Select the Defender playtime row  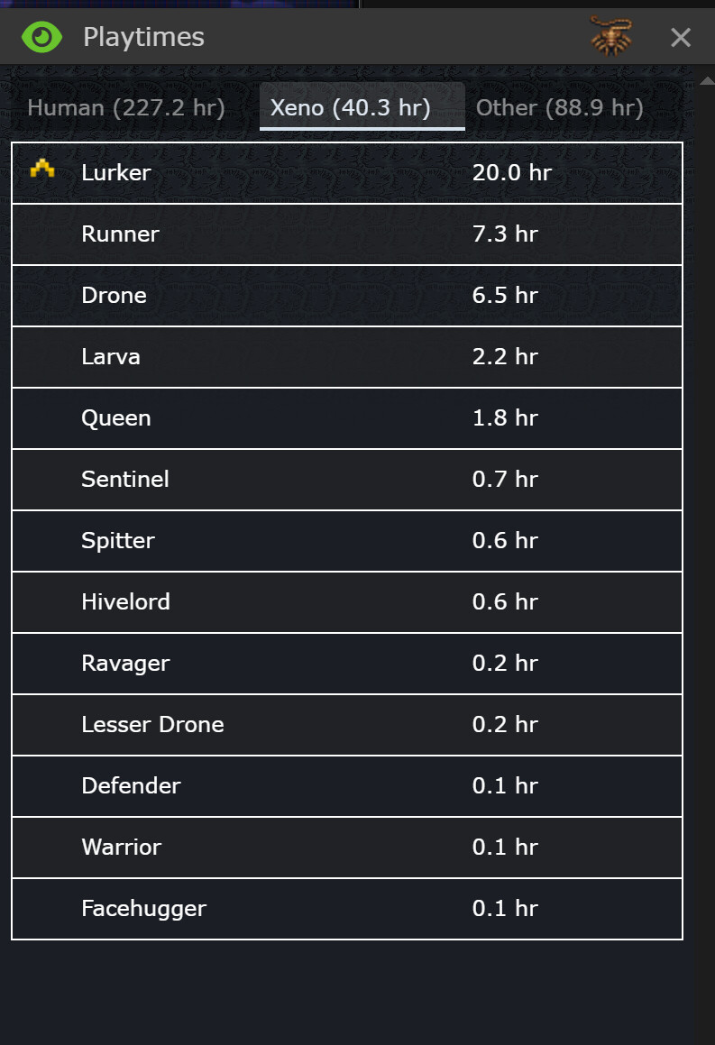tap(347, 786)
